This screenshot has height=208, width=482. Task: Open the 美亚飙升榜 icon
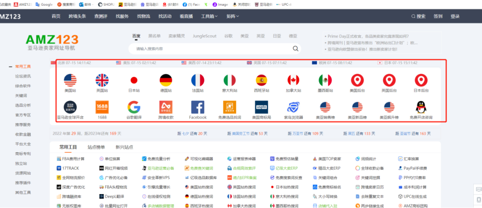389,107
